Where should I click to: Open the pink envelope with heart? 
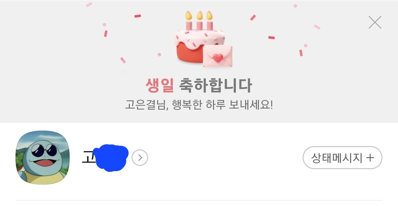click(x=217, y=56)
